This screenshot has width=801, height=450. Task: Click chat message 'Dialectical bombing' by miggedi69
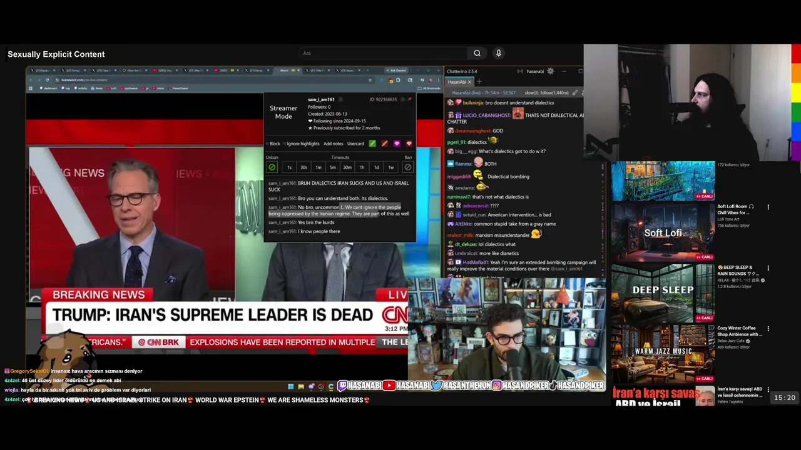tap(508, 177)
